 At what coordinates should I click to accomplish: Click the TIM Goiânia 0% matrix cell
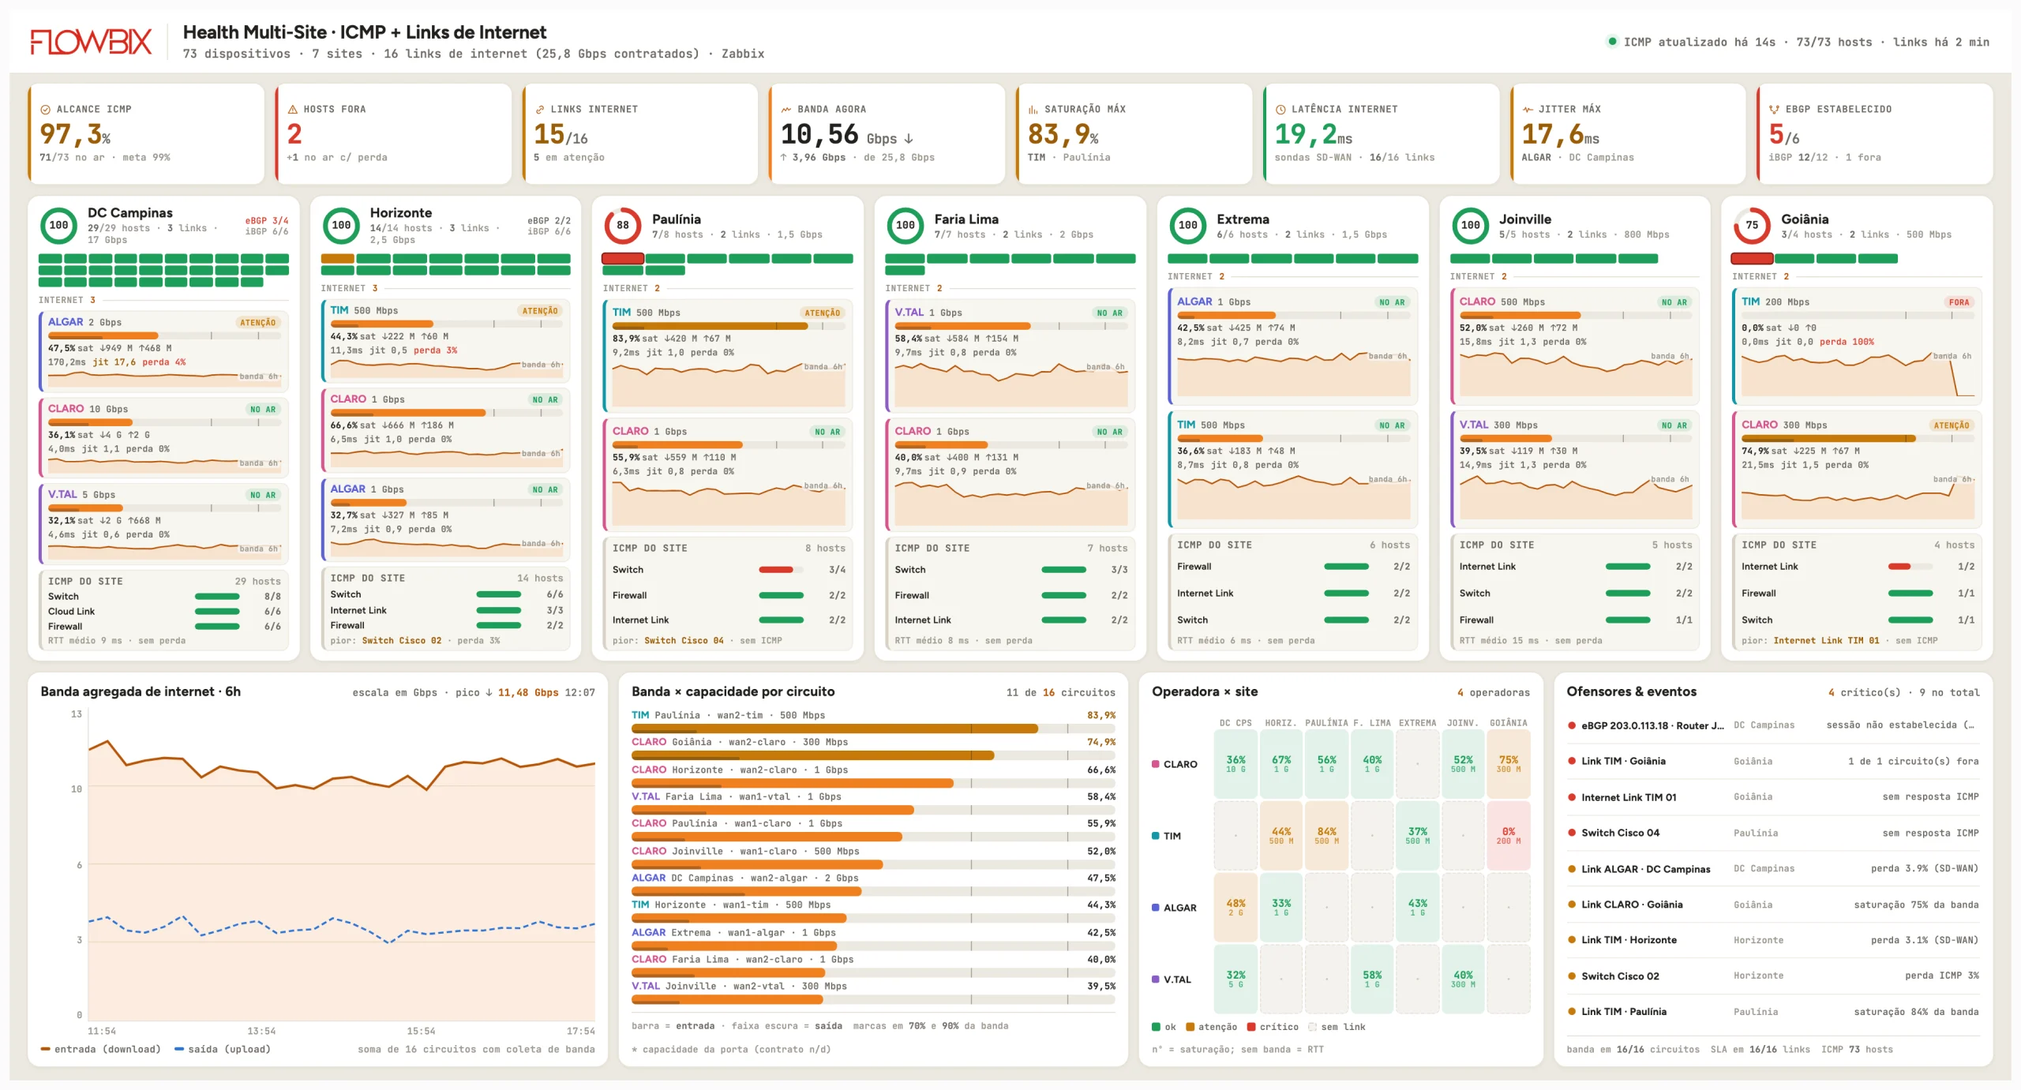click(1509, 836)
